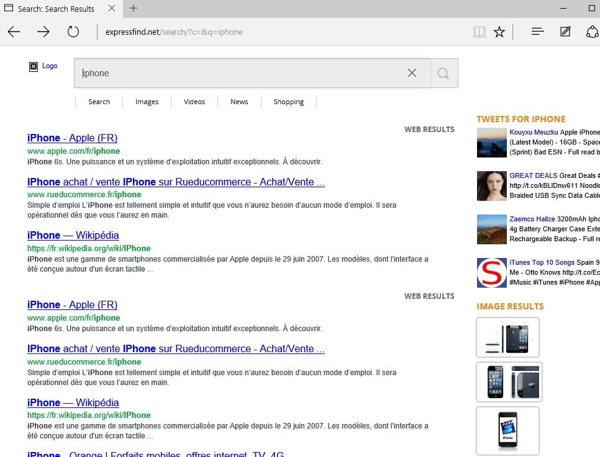
Task: Switch to the Images tab
Action: coord(147,102)
